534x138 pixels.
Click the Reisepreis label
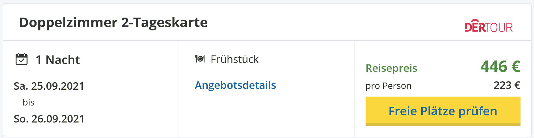click(x=391, y=68)
